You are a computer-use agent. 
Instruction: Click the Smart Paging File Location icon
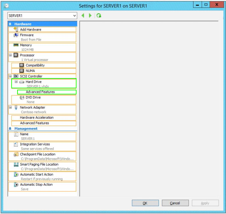click(16, 165)
